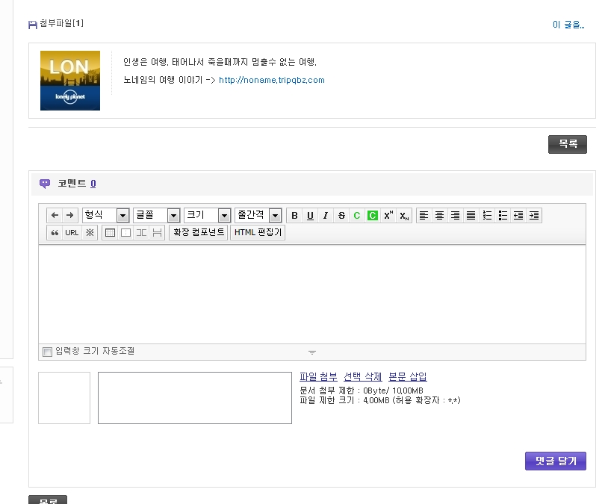Screen dimensions: 608x504
Task: Insert special character ※
Action: point(90,233)
